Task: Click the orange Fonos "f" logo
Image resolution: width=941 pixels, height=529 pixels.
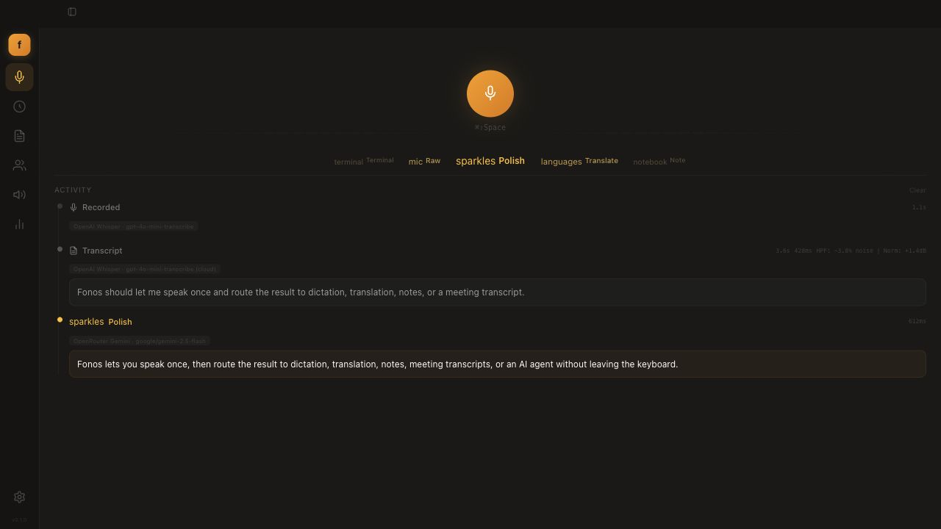Action: tap(19, 45)
